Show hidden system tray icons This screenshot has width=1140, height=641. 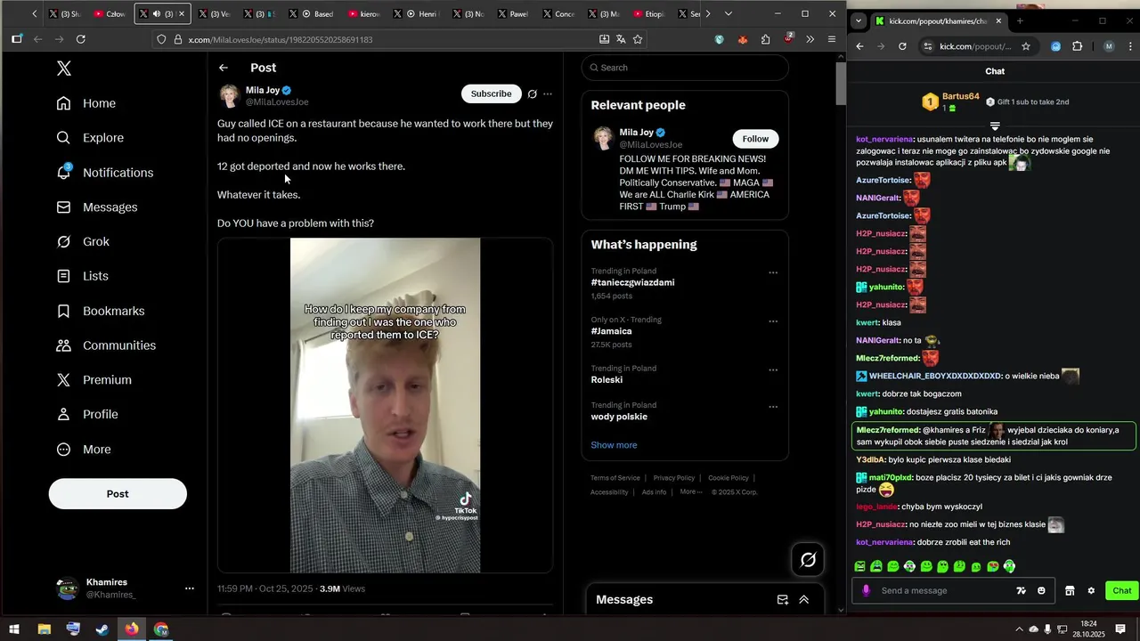pyautogui.click(x=1019, y=629)
